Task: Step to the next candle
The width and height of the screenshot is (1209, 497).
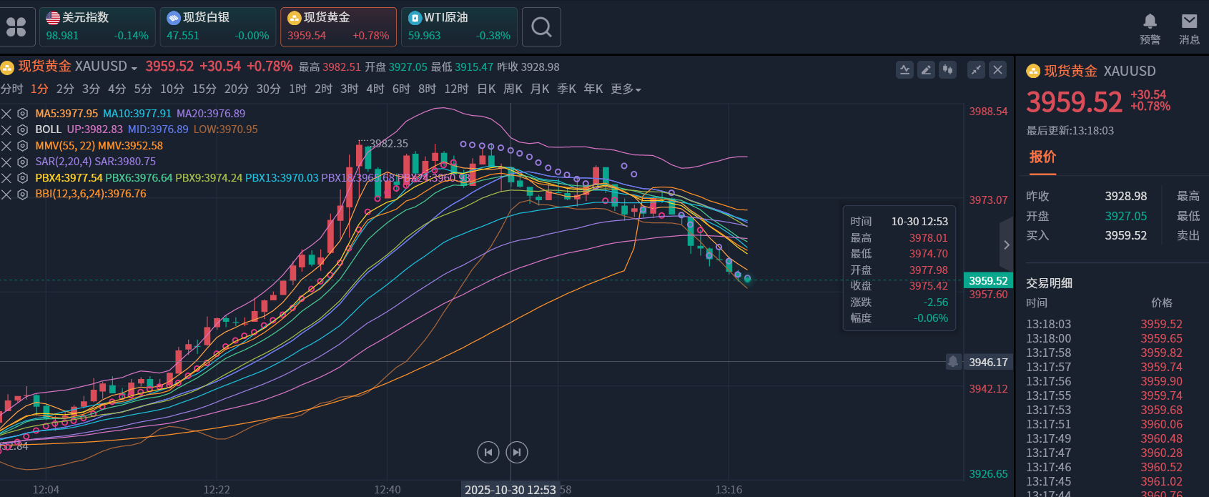Action: [517, 452]
